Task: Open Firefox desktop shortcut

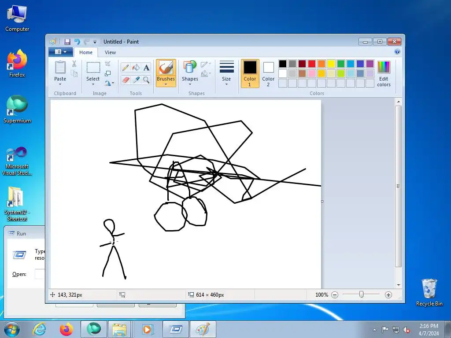Action: pyautogui.click(x=17, y=63)
